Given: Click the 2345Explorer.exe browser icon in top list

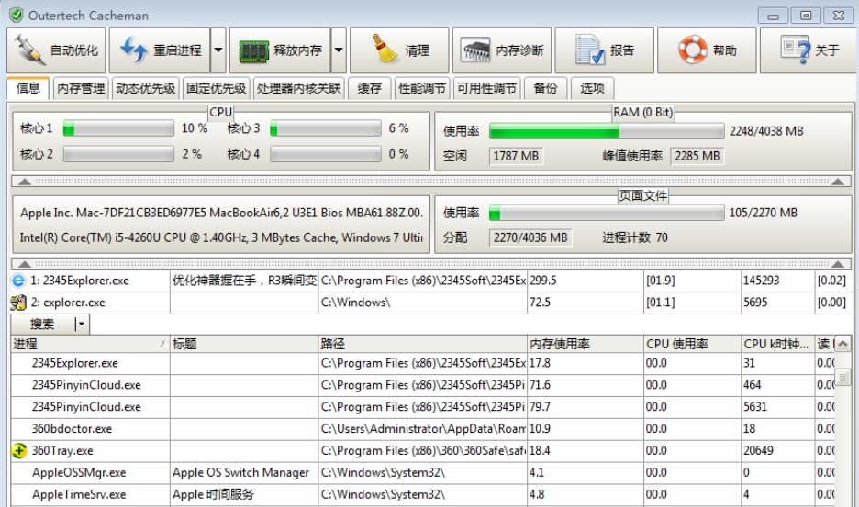Looking at the screenshot, I should (x=18, y=281).
